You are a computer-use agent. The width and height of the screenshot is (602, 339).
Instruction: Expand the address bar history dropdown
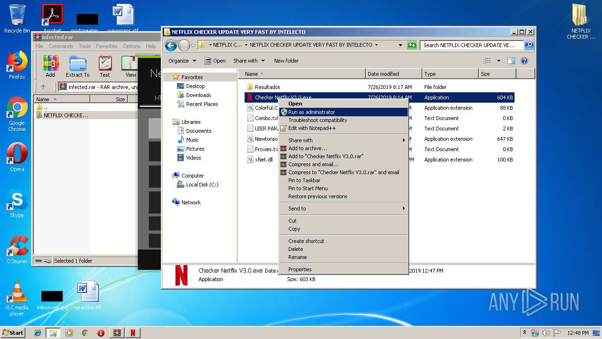(400, 45)
